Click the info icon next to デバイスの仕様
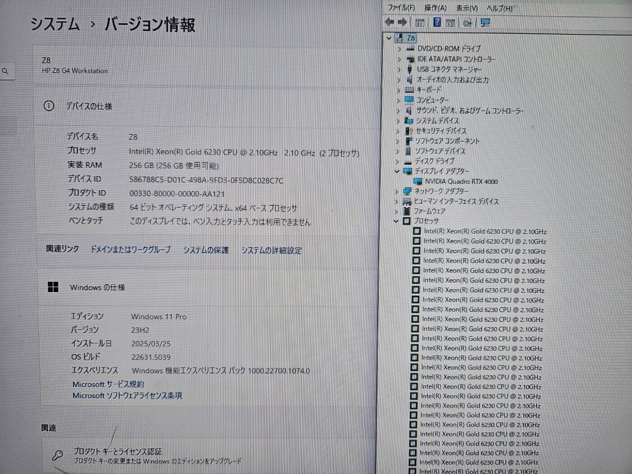The height and width of the screenshot is (474, 632). point(49,106)
